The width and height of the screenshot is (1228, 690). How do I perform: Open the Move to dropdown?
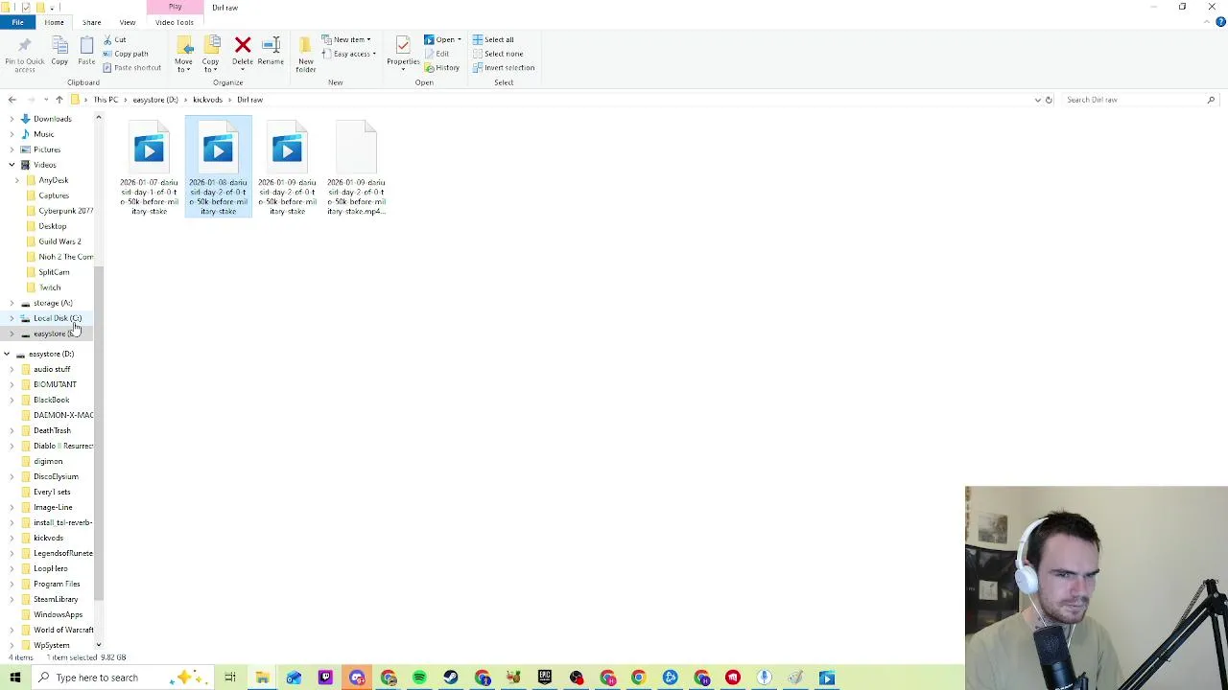pos(183,55)
